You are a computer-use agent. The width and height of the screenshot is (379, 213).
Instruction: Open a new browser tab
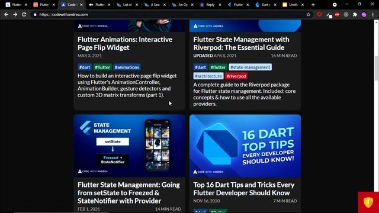313,5
